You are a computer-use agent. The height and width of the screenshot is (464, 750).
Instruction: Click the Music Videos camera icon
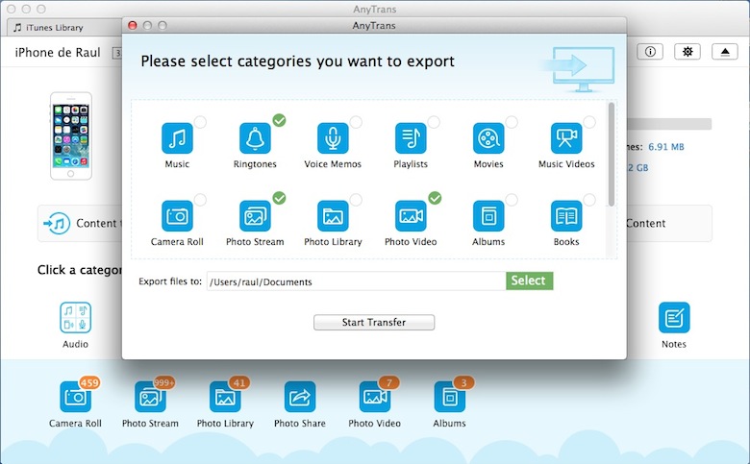click(x=566, y=138)
